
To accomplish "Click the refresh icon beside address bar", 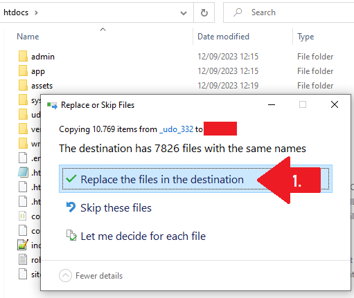I will [204, 12].
